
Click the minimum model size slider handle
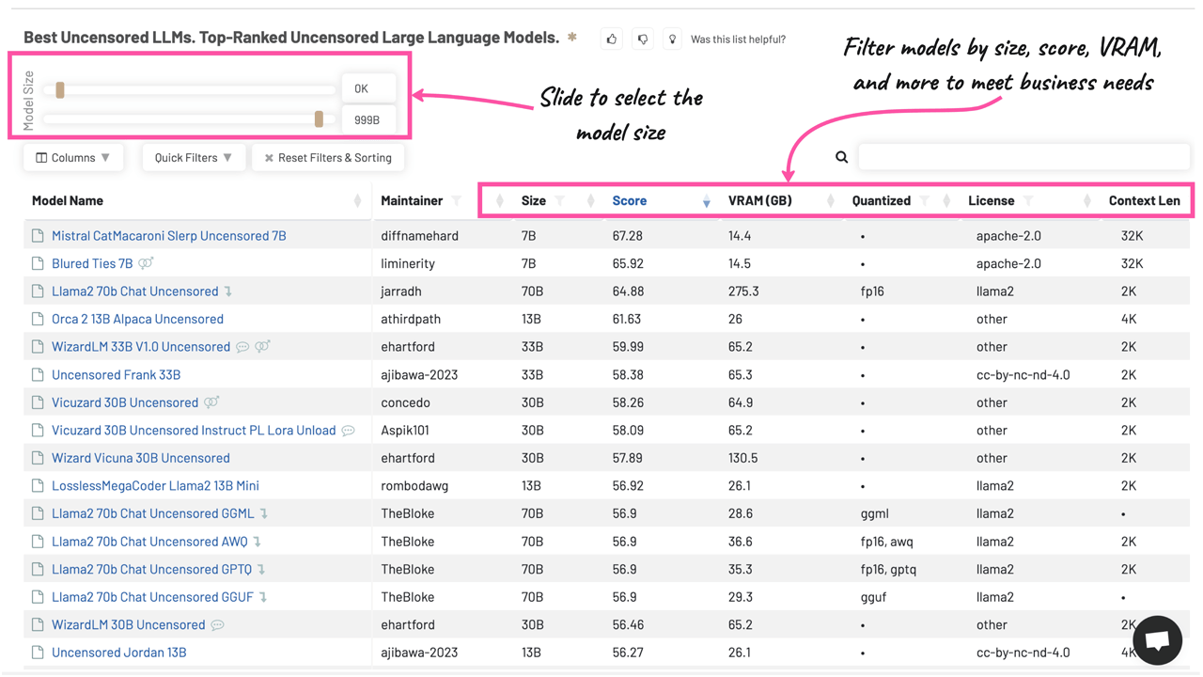pos(60,90)
